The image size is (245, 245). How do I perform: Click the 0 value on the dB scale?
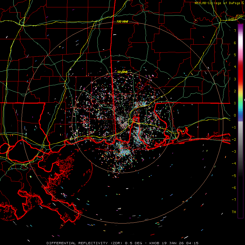(235, 115)
